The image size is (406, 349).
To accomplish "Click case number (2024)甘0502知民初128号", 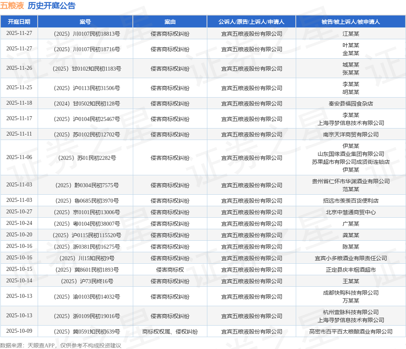I will 87,104.
